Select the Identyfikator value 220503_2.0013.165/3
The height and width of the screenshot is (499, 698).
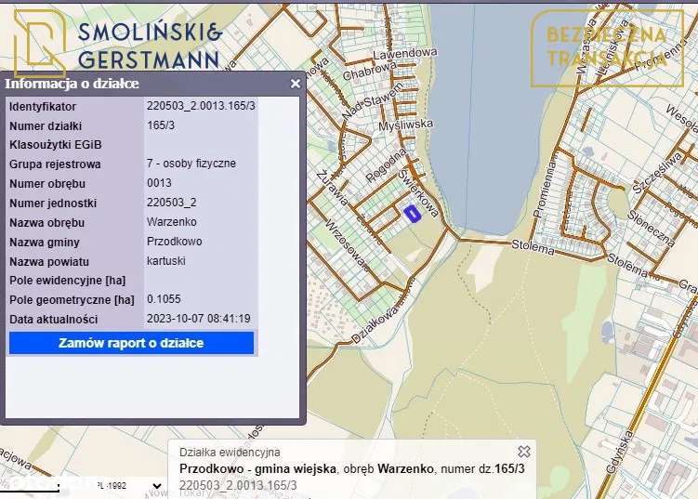pos(201,106)
